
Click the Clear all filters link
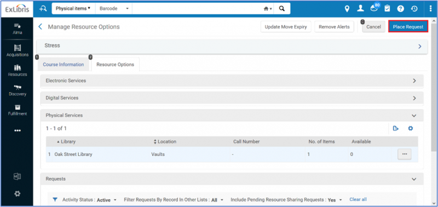(x=358, y=199)
